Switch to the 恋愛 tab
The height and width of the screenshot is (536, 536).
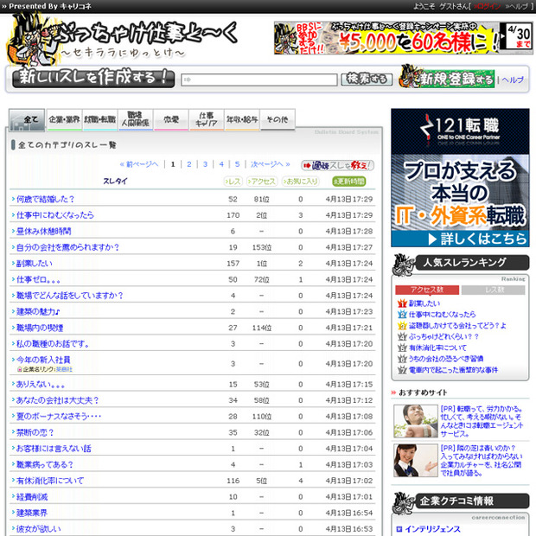[171, 120]
